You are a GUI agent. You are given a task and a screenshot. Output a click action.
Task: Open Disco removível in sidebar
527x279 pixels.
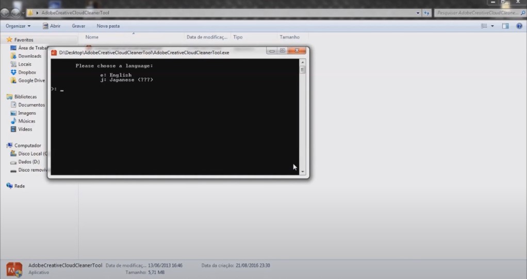point(32,170)
